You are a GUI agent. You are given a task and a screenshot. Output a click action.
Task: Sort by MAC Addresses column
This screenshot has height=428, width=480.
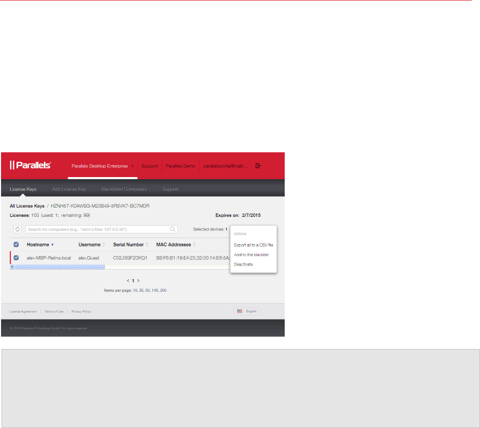(x=176, y=244)
